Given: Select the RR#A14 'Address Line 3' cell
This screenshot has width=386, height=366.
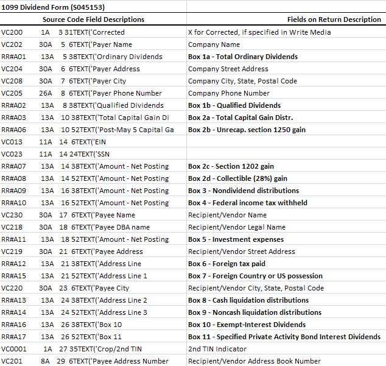Looking at the screenshot, I should [93, 312].
